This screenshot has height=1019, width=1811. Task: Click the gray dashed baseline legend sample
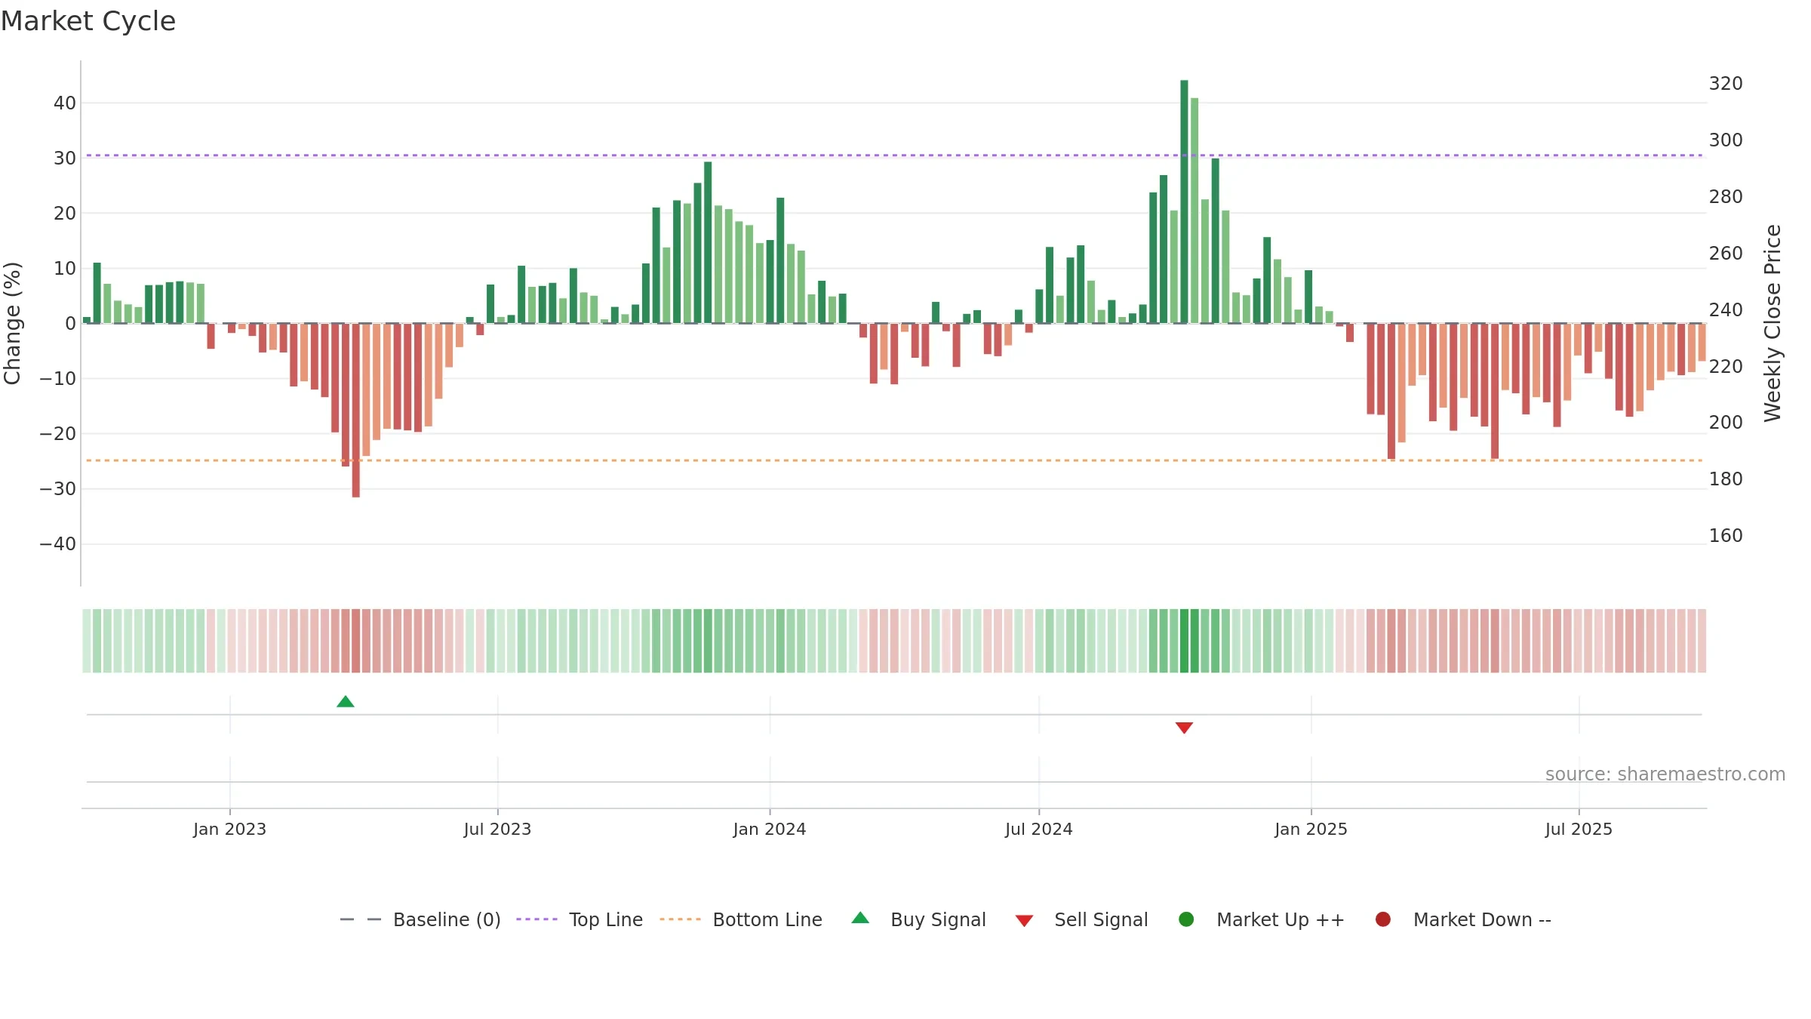[361, 919]
